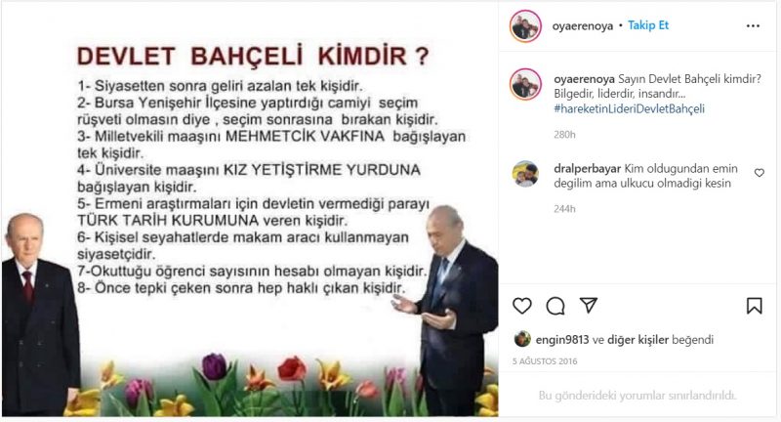The image size is (781, 422).
Task: Click 5 AĞUSTOS 2016 post date
Action: pyautogui.click(x=545, y=361)
